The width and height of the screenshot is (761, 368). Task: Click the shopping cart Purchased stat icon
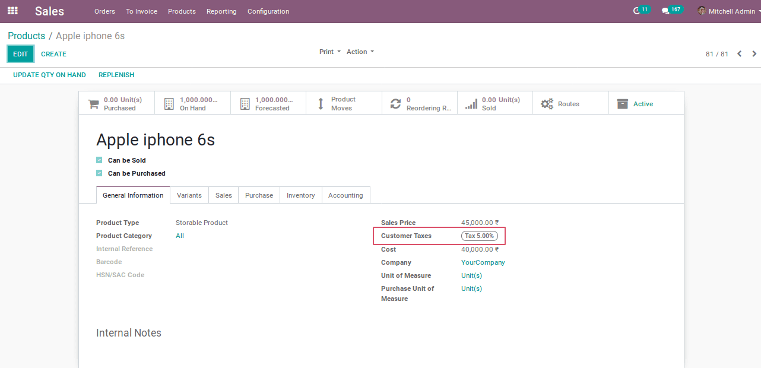coord(93,104)
